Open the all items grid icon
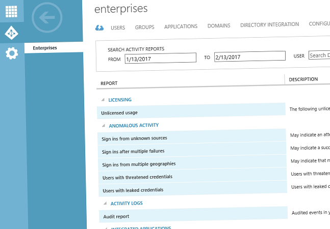330x229 pixels. tap(11, 11)
